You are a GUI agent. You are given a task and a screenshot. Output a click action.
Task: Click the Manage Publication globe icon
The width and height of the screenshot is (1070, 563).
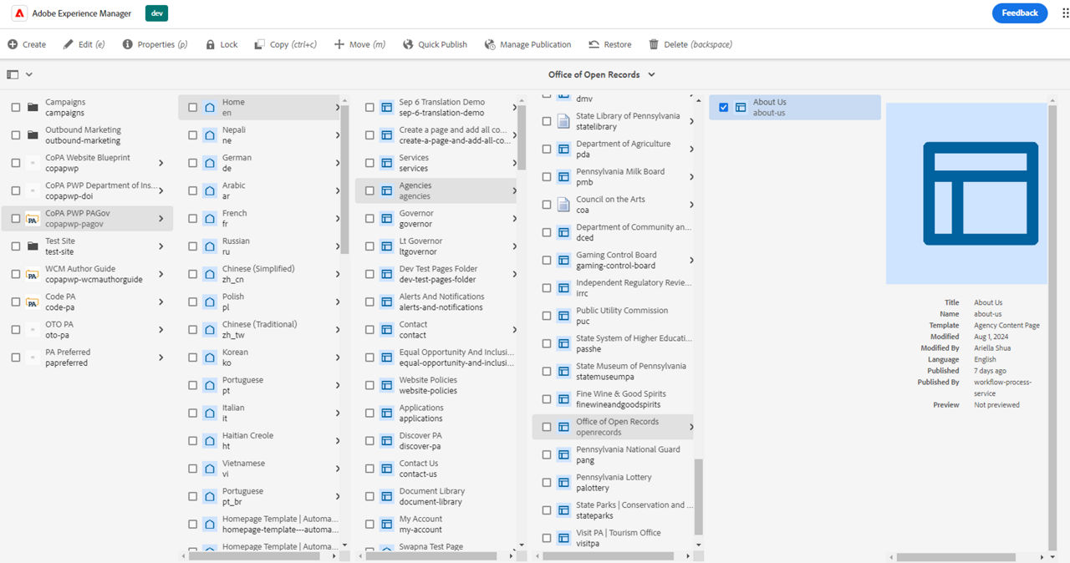coord(490,44)
